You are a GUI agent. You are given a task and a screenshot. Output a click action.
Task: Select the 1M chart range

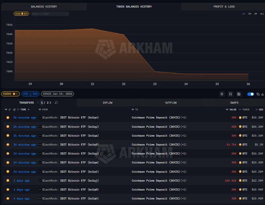click(x=249, y=14)
